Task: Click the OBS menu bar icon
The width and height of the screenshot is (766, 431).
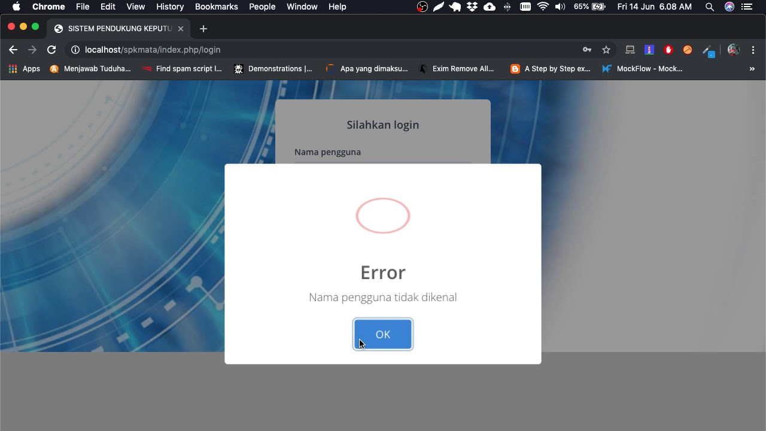Action: tap(422, 7)
